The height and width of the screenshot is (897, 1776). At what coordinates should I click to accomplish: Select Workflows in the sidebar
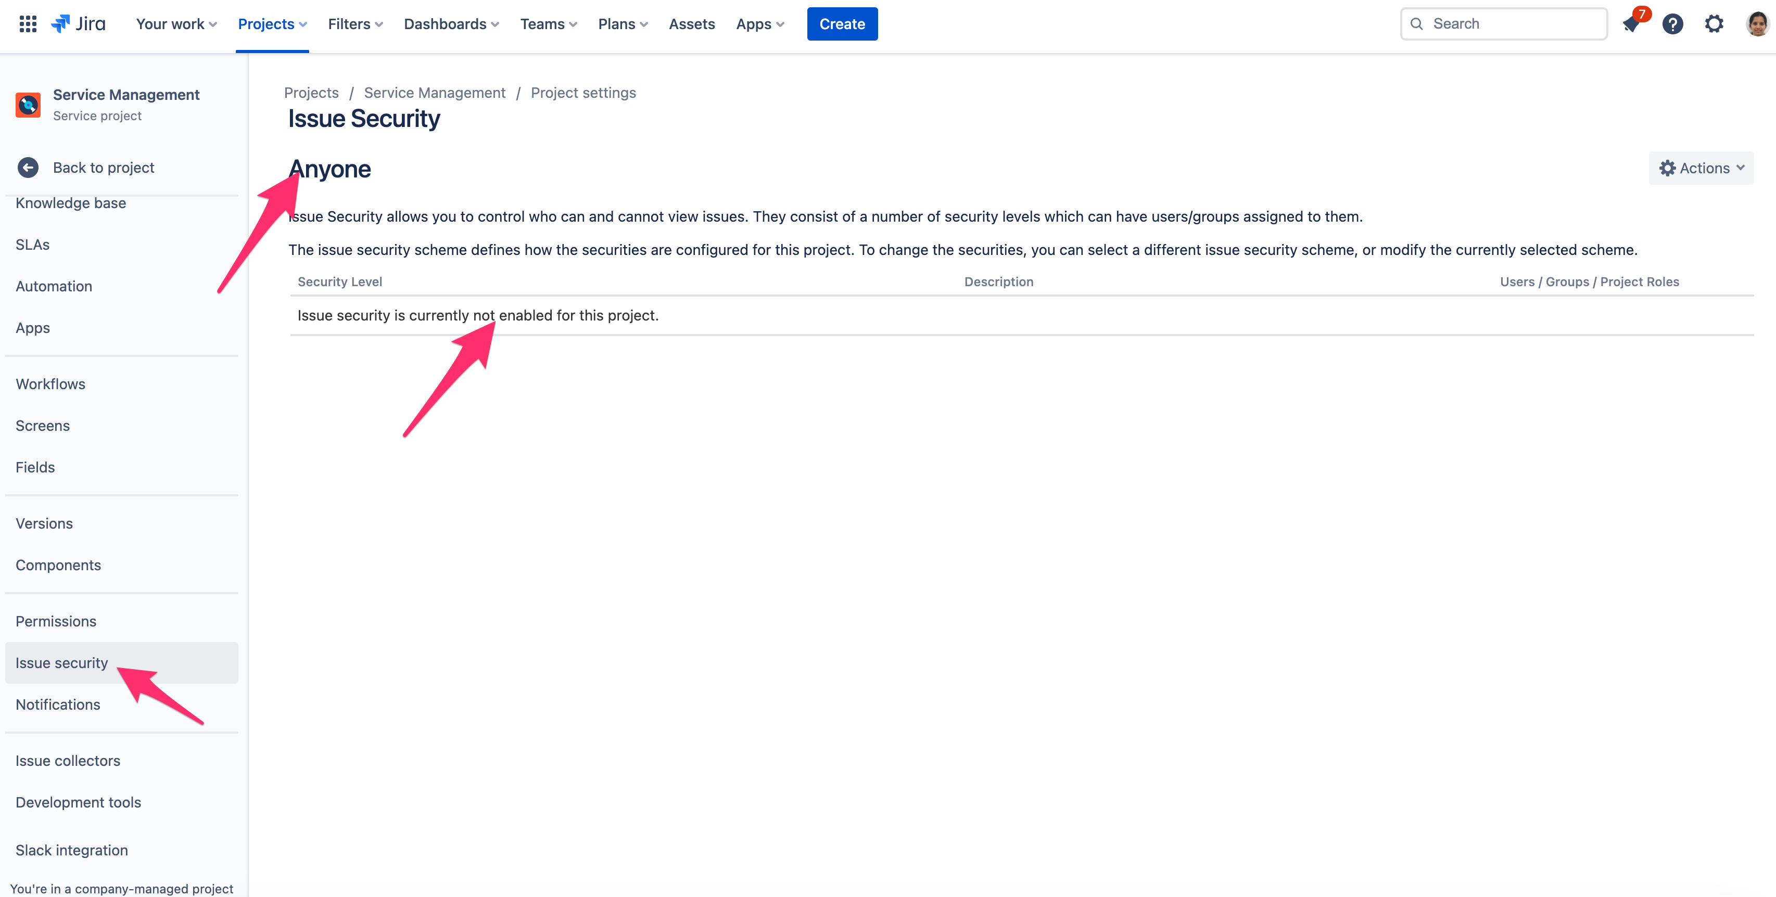coord(50,384)
